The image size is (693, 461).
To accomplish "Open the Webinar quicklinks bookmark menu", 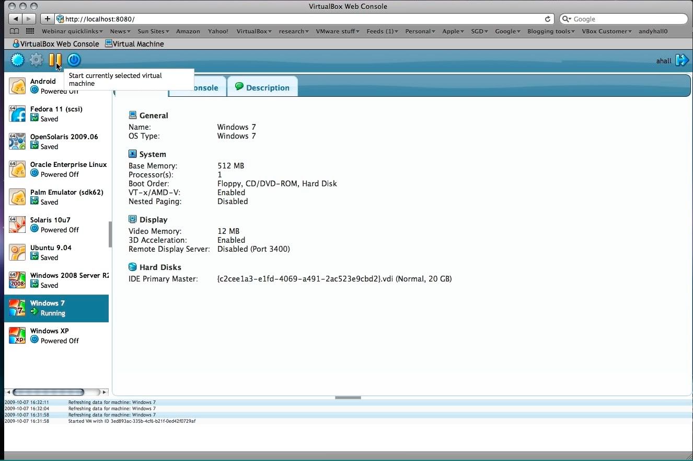I will pyautogui.click(x=72, y=31).
